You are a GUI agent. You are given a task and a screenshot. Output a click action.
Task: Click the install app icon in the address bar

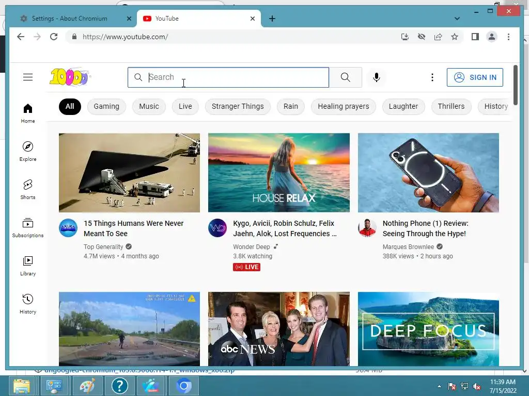pyautogui.click(x=405, y=37)
